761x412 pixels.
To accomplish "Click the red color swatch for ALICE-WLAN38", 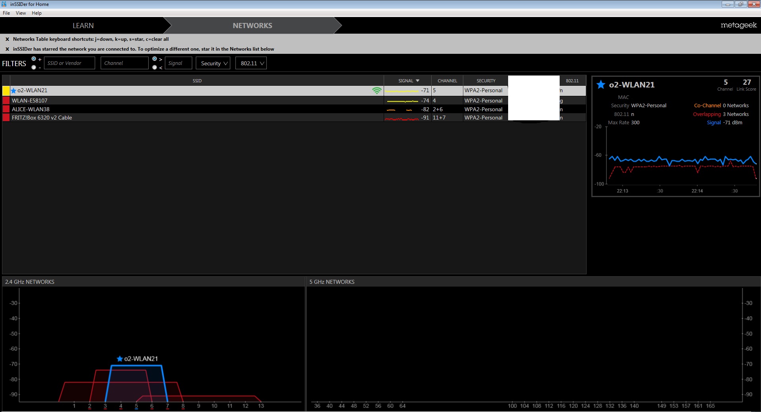I will tap(6, 109).
